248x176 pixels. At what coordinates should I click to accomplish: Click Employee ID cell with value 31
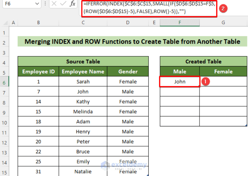point(38,171)
